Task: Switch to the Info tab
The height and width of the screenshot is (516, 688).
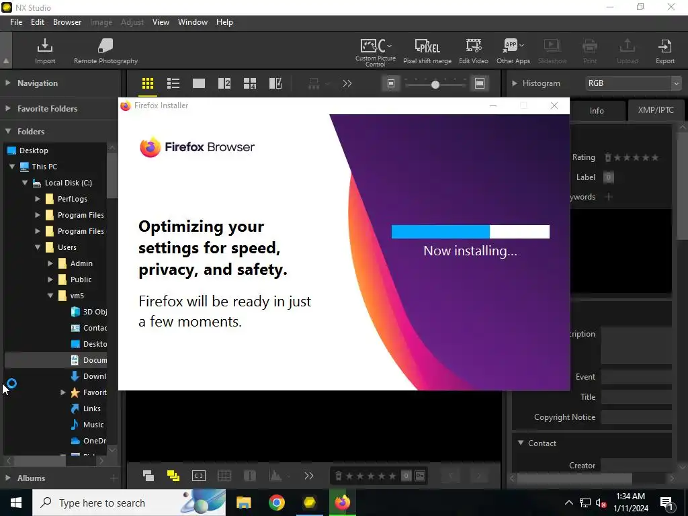Action: click(597, 111)
